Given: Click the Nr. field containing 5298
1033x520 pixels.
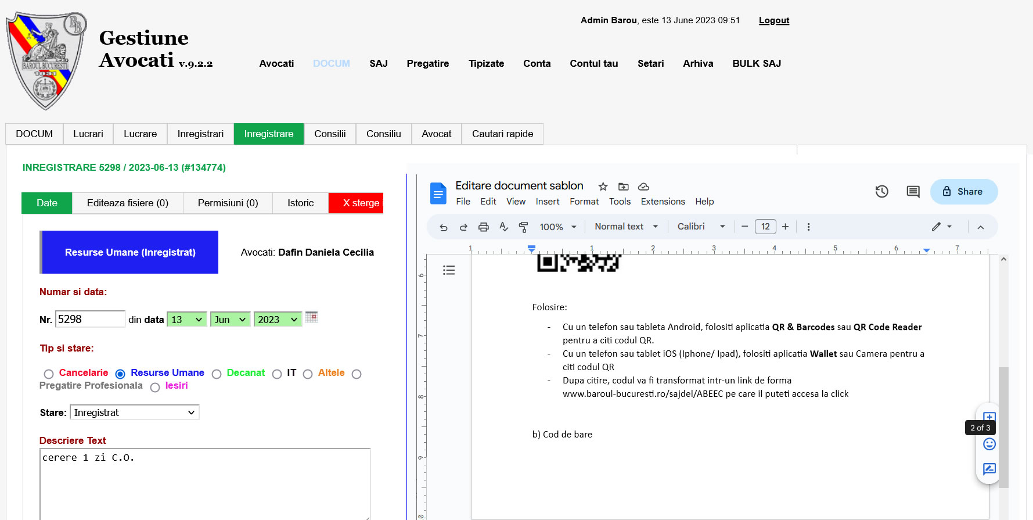Looking at the screenshot, I should (90, 319).
